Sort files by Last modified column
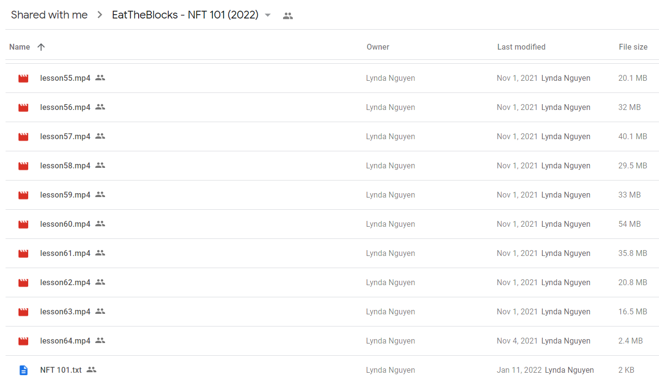This screenshot has width=659, height=381. (x=521, y=47)
